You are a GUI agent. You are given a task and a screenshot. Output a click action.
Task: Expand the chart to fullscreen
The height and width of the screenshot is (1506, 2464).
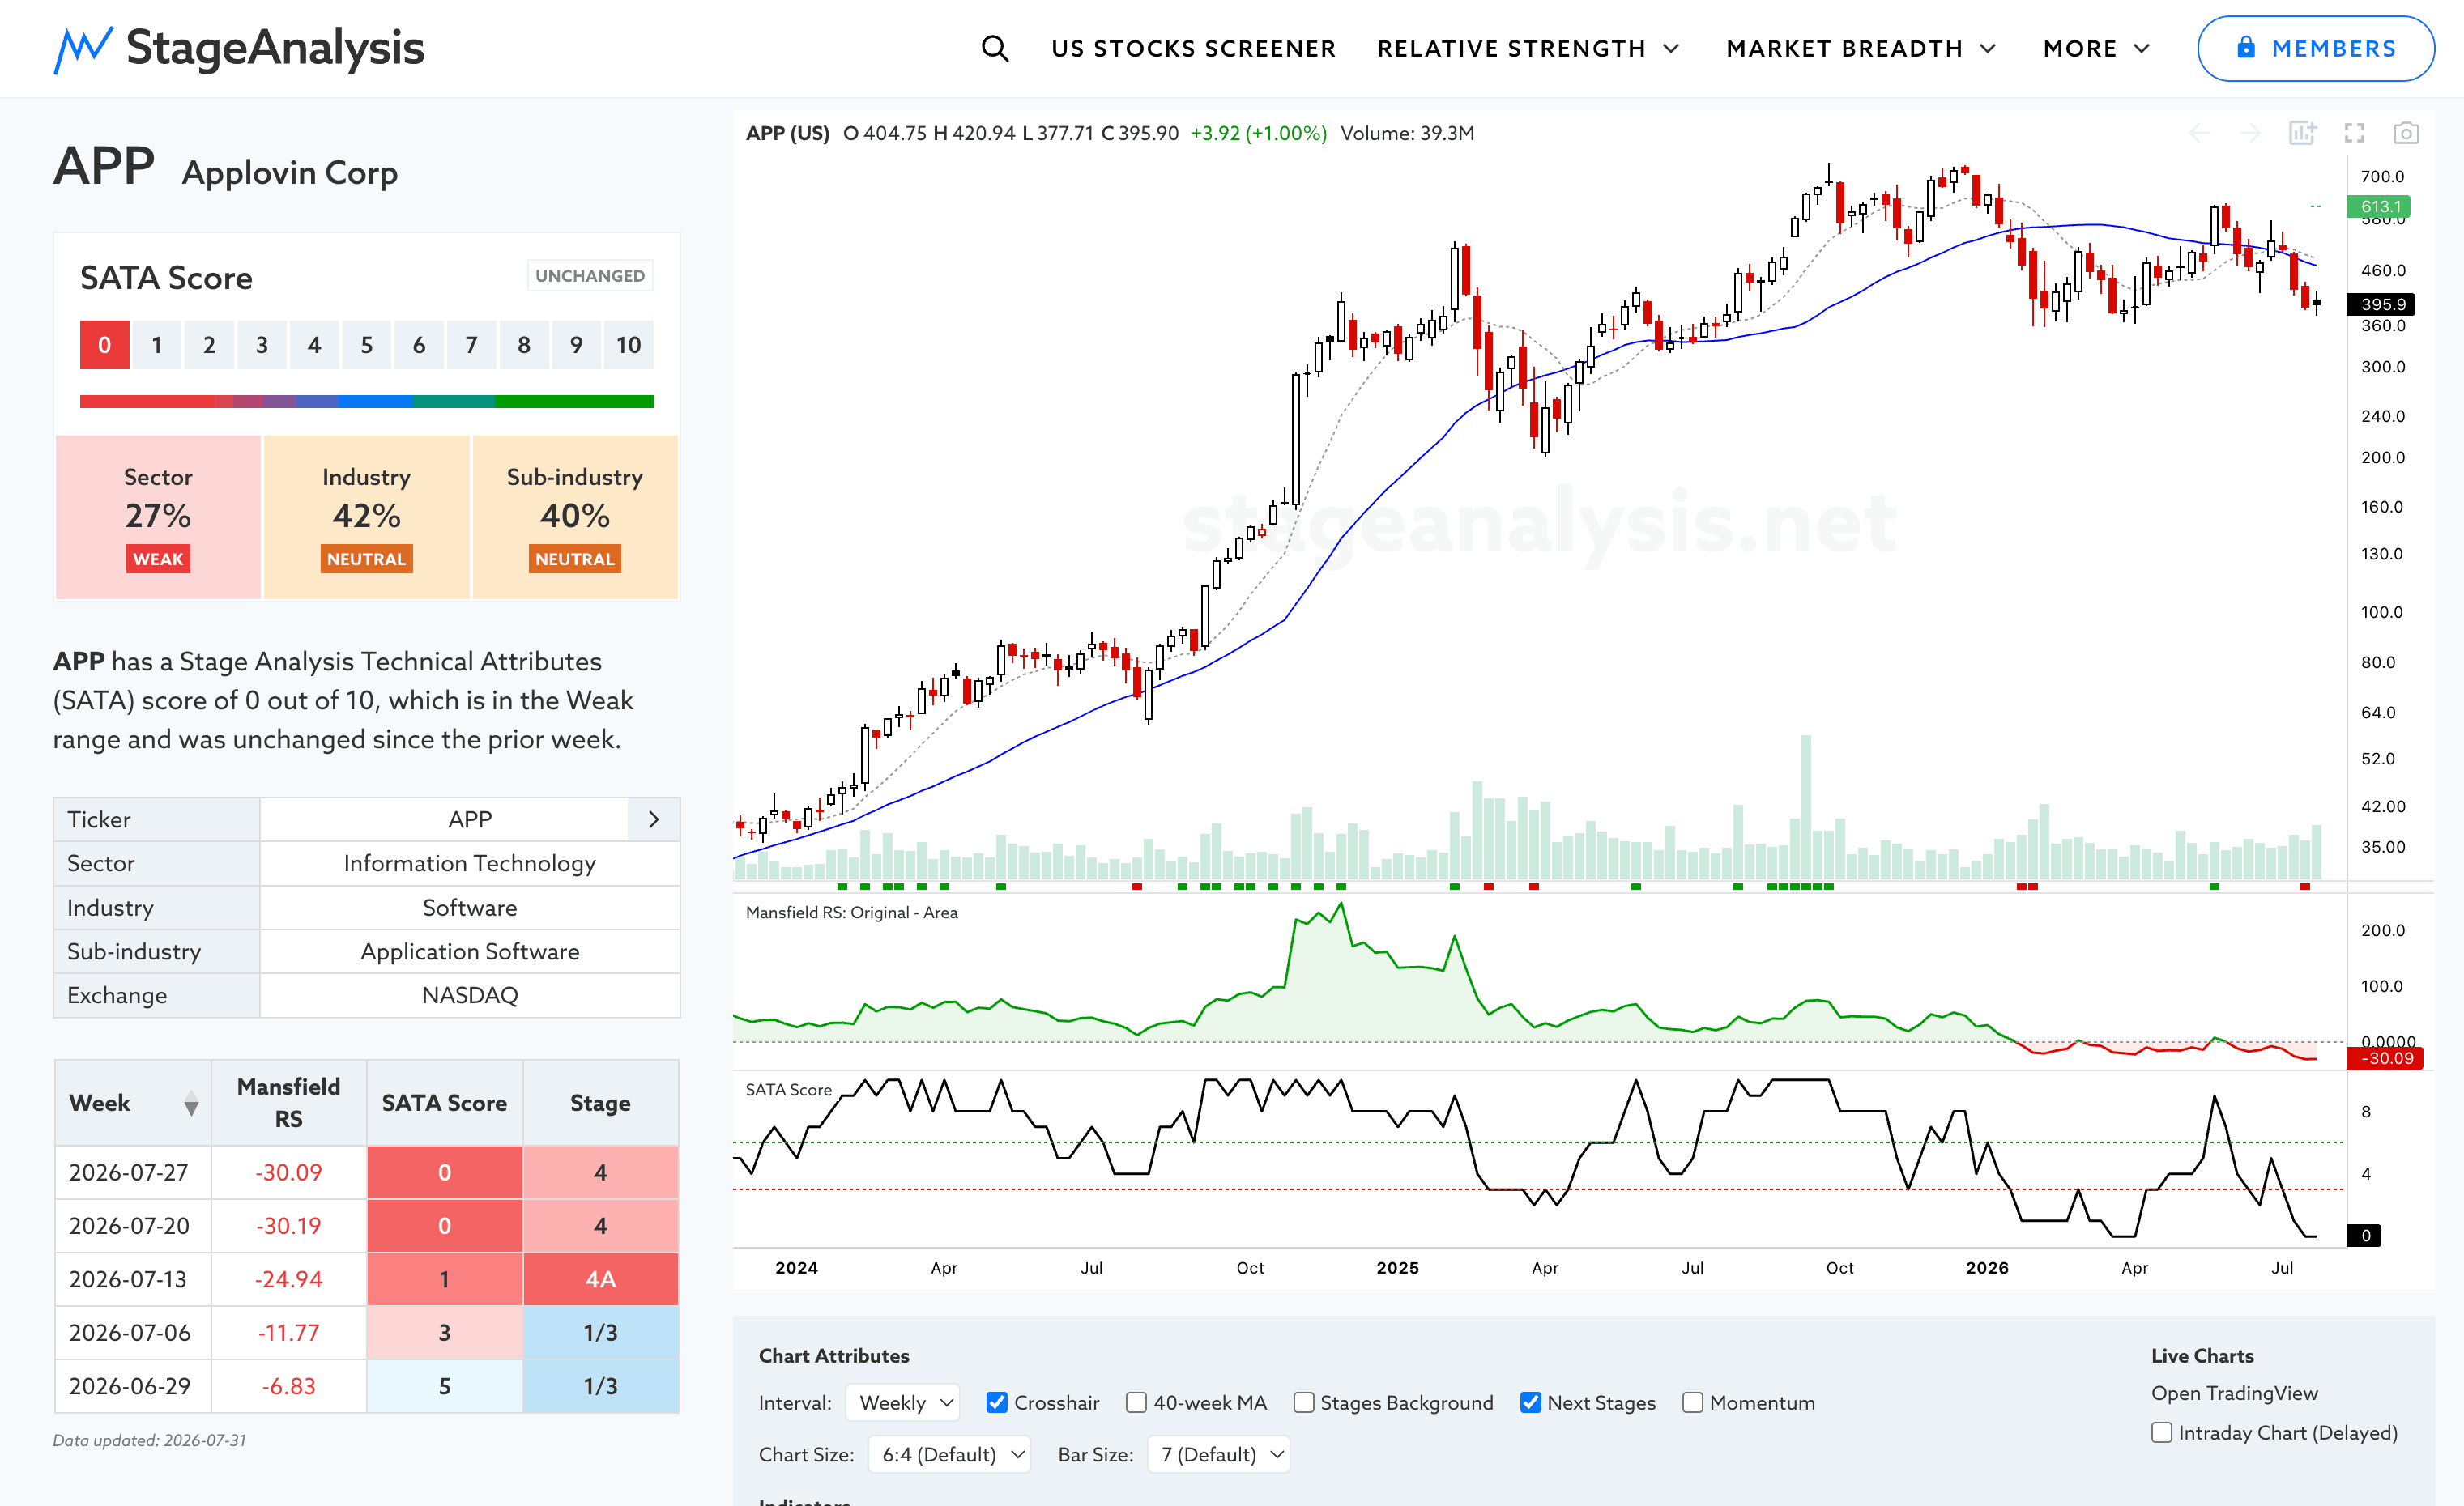(2354, 133)
